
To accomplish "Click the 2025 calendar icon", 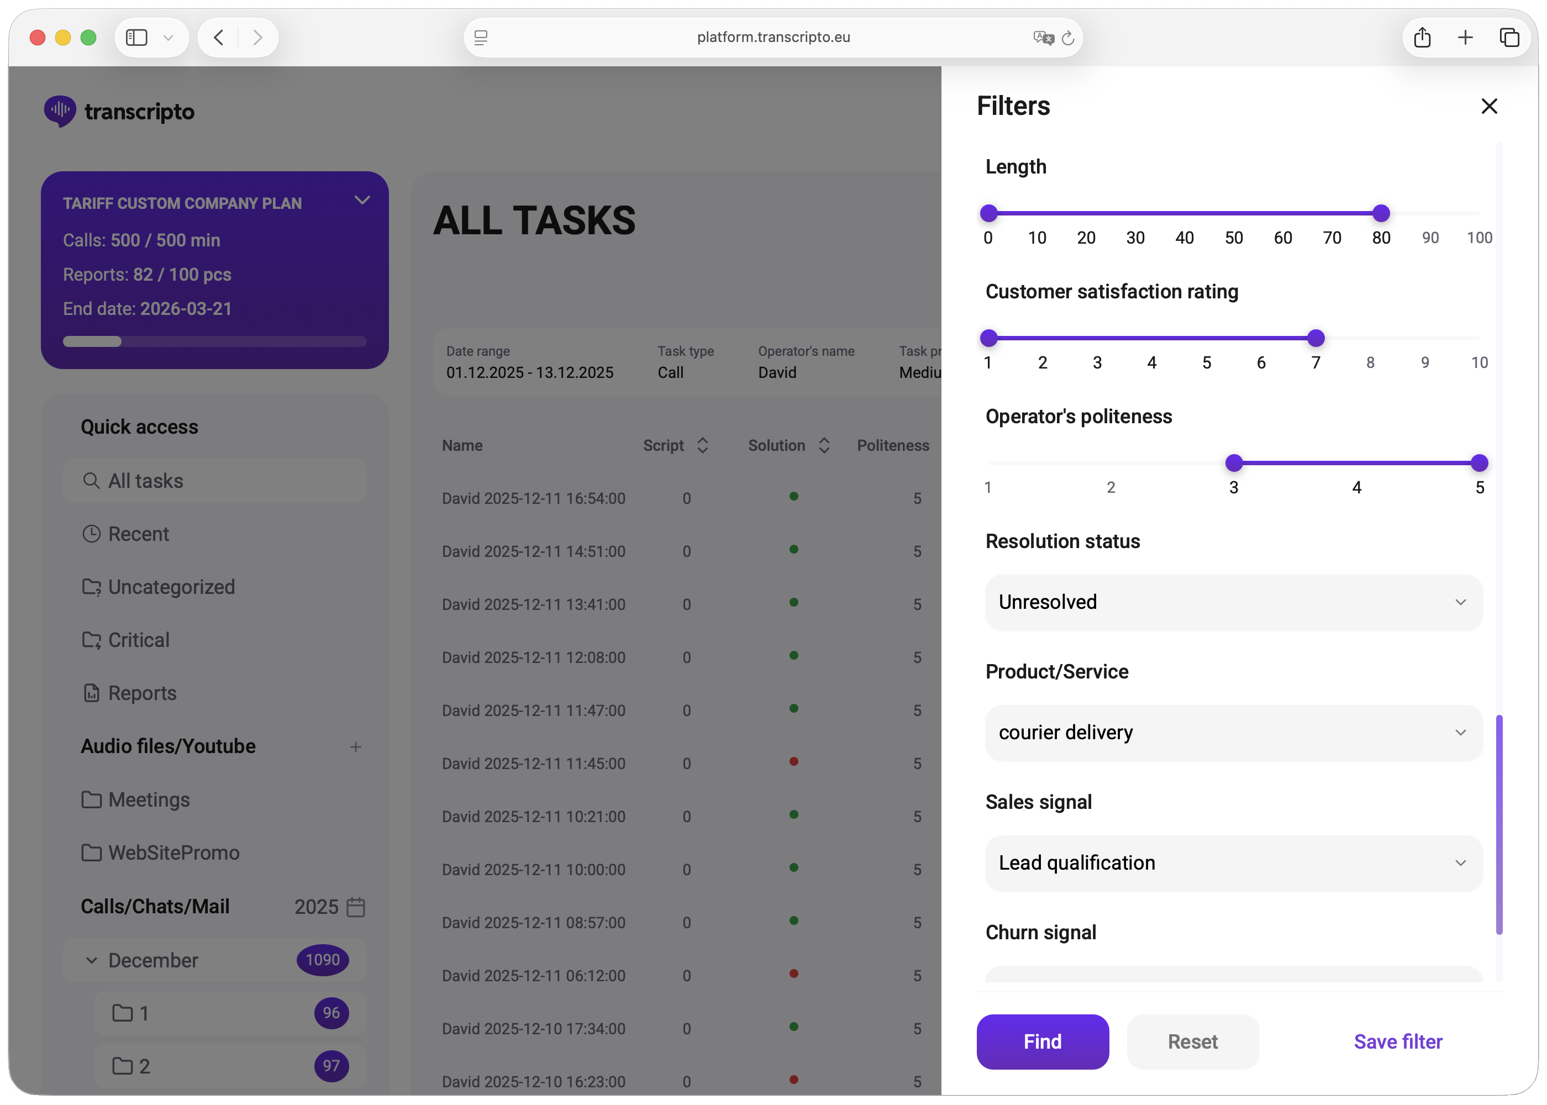I will pos(356,907).
